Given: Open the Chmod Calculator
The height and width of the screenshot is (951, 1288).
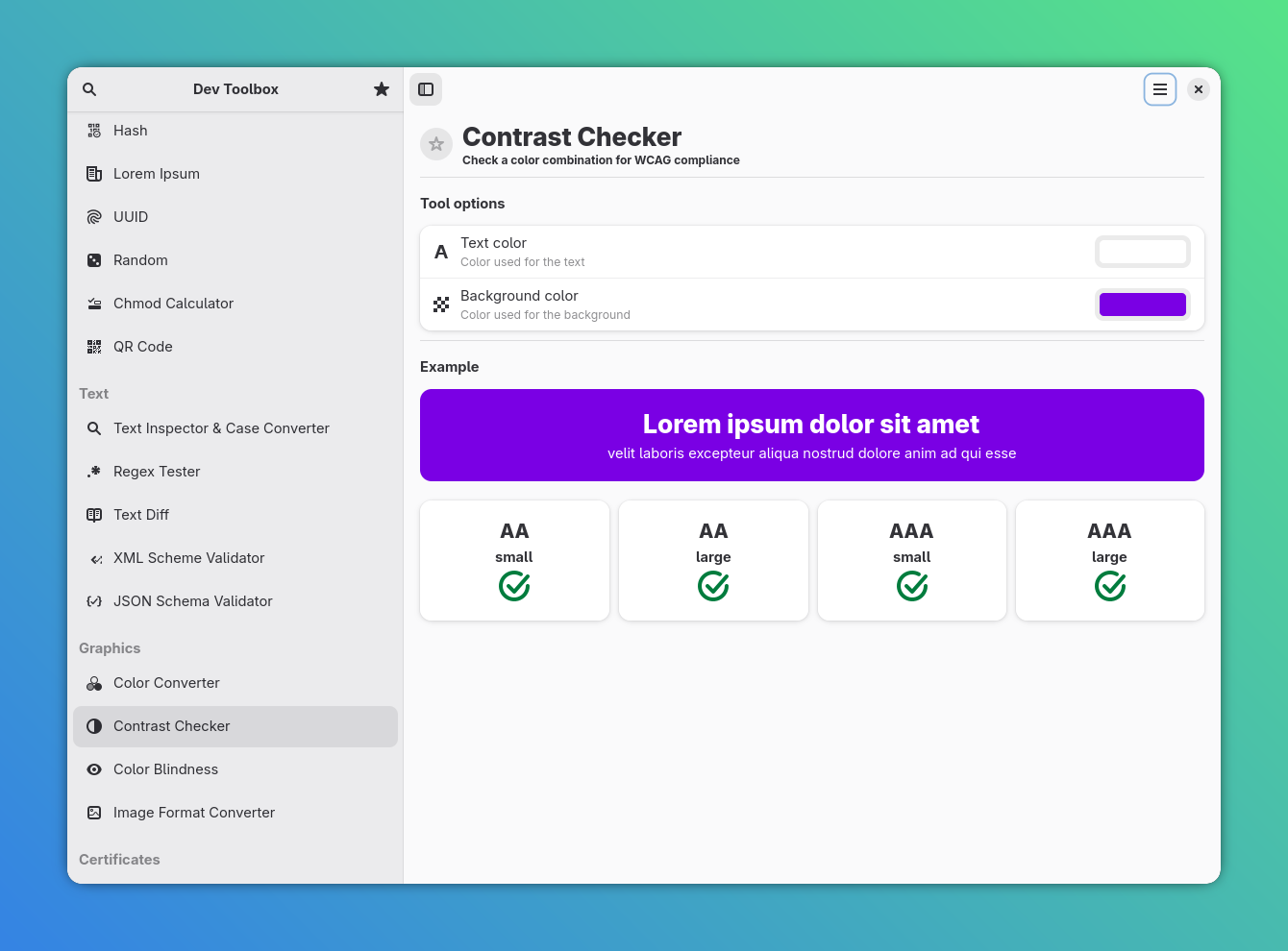Looking at the screenshot, I should click(173, 303).
